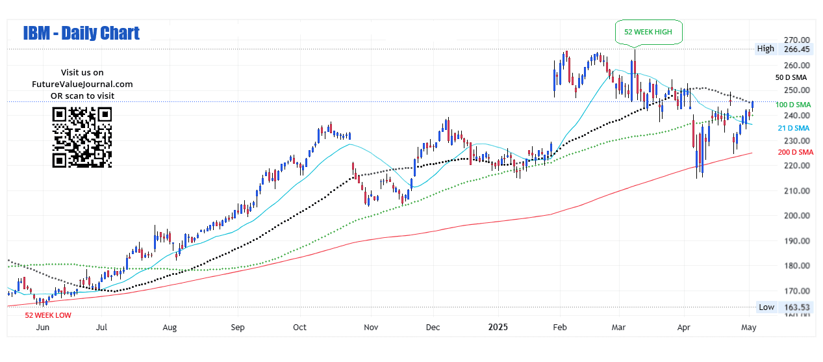The height and width of the screenshot is (362, 823).
Task: Click the Apr label on time axis
Action: tap(685, 328)
